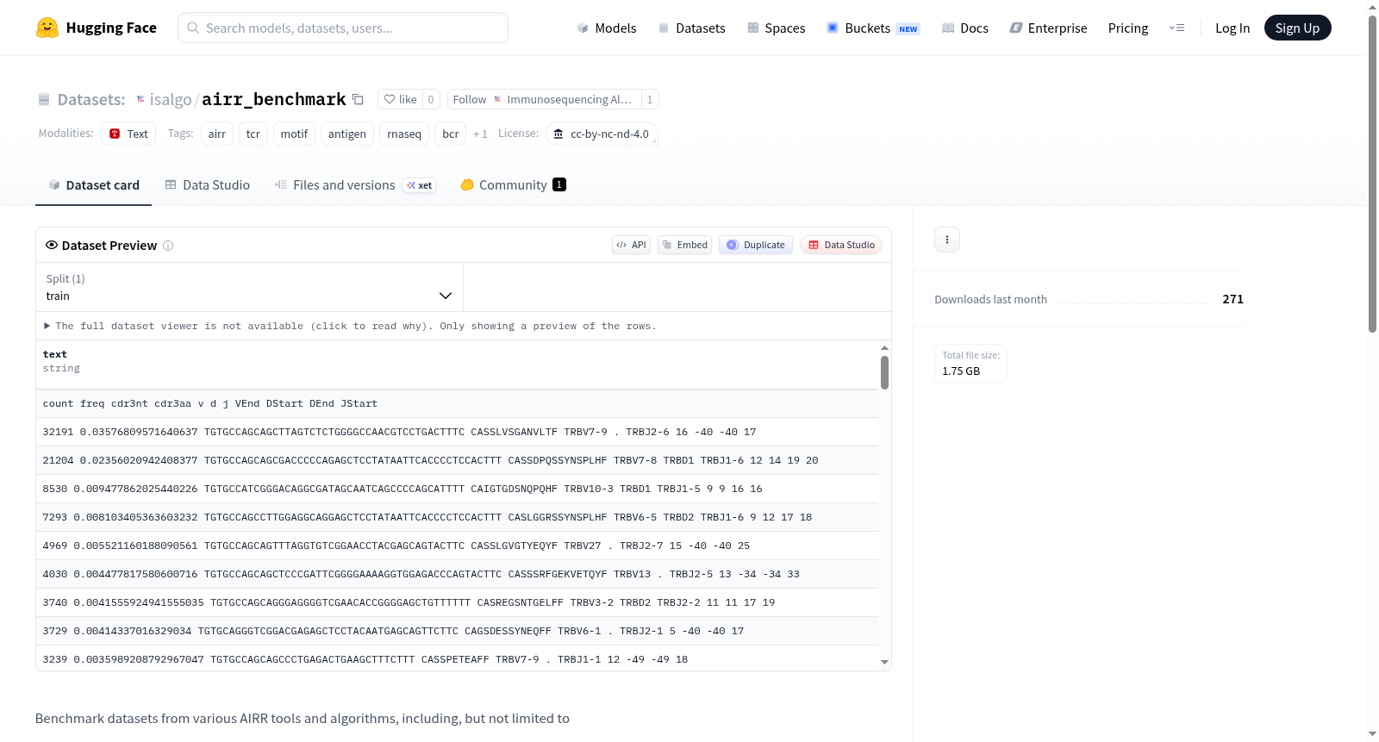Like the airr_benchmark dataset
The image size is (1379, 742).
[x=400, y=99]
